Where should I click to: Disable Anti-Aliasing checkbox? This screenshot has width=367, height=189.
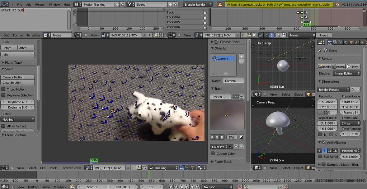tap(324, 142)
